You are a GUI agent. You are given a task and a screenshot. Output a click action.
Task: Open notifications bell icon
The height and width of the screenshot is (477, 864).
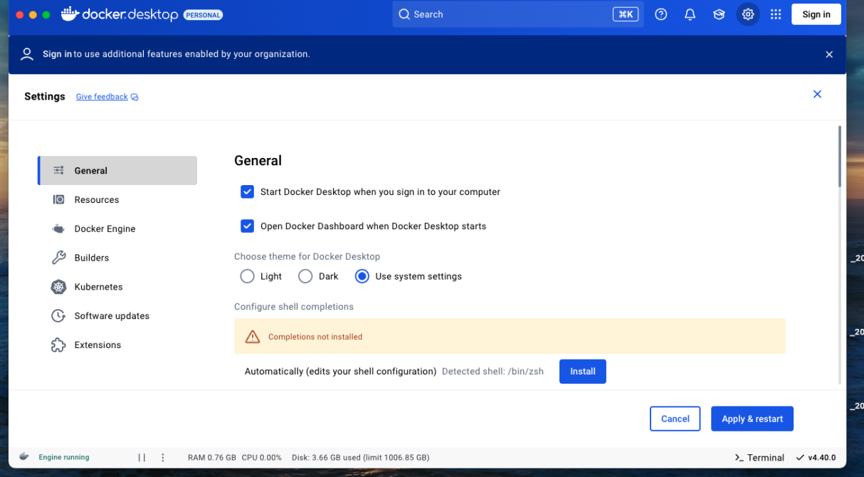coord(690,14)
